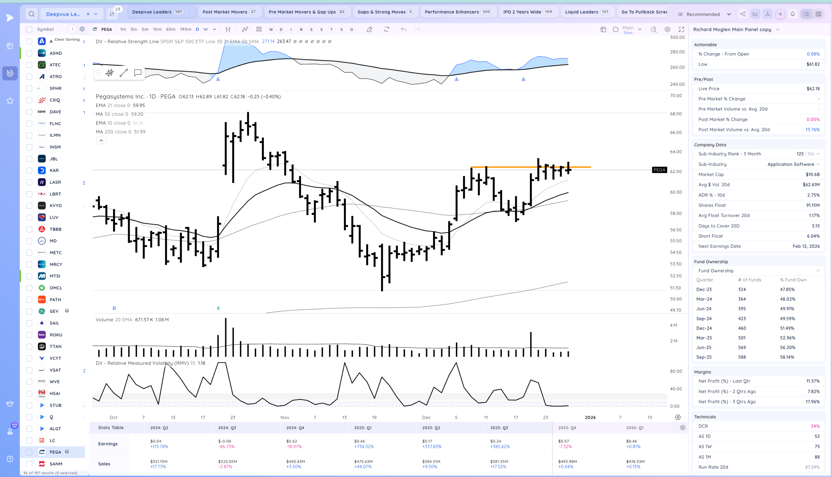Screen dimensions: 832x477
Task: Click Save under Main layout
Action: [628, 32]
